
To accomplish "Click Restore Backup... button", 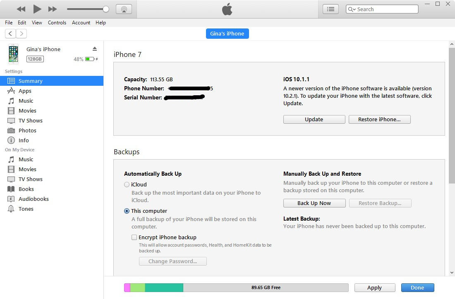I will [380, 203].
